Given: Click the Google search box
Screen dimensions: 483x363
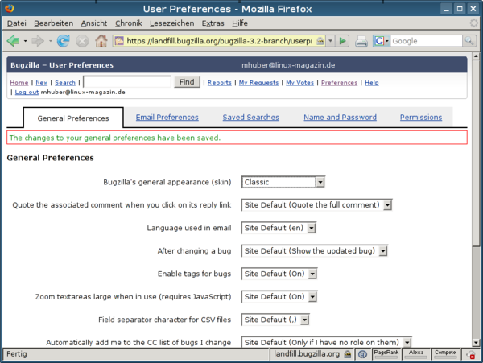Looking at the screenshot, I should click(x=426, y=41).
